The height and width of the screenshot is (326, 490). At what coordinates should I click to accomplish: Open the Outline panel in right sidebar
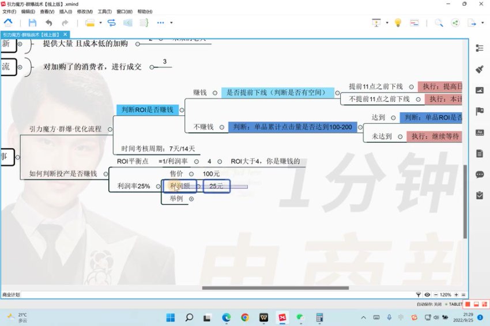(x=479, y=48)
